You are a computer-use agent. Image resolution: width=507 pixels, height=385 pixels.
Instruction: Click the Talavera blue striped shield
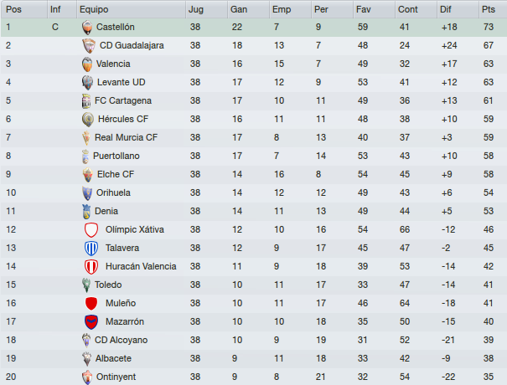(91, 249)
